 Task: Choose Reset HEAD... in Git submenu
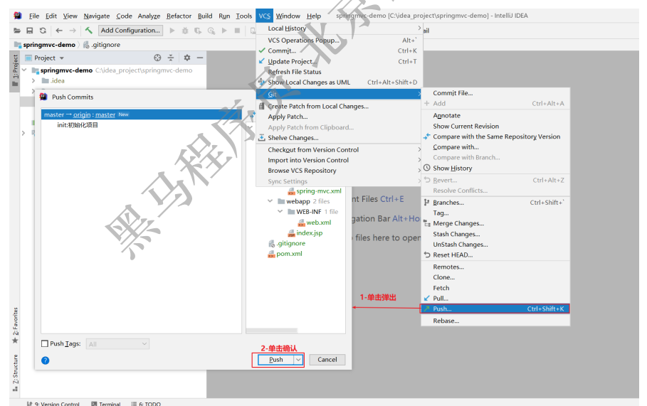[x=495, y=255]
